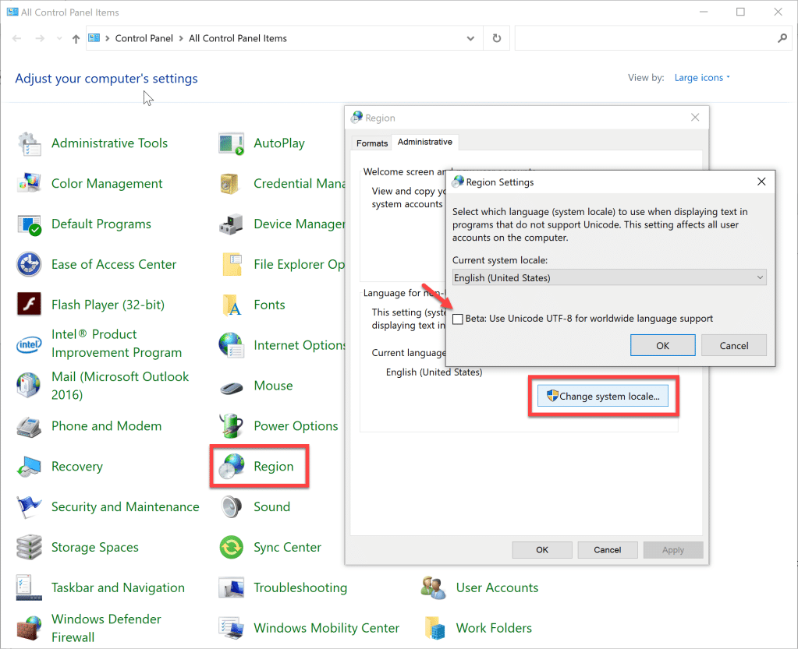
Task: Click the Control Panel icon in address bar
Action: coord(94,38)
